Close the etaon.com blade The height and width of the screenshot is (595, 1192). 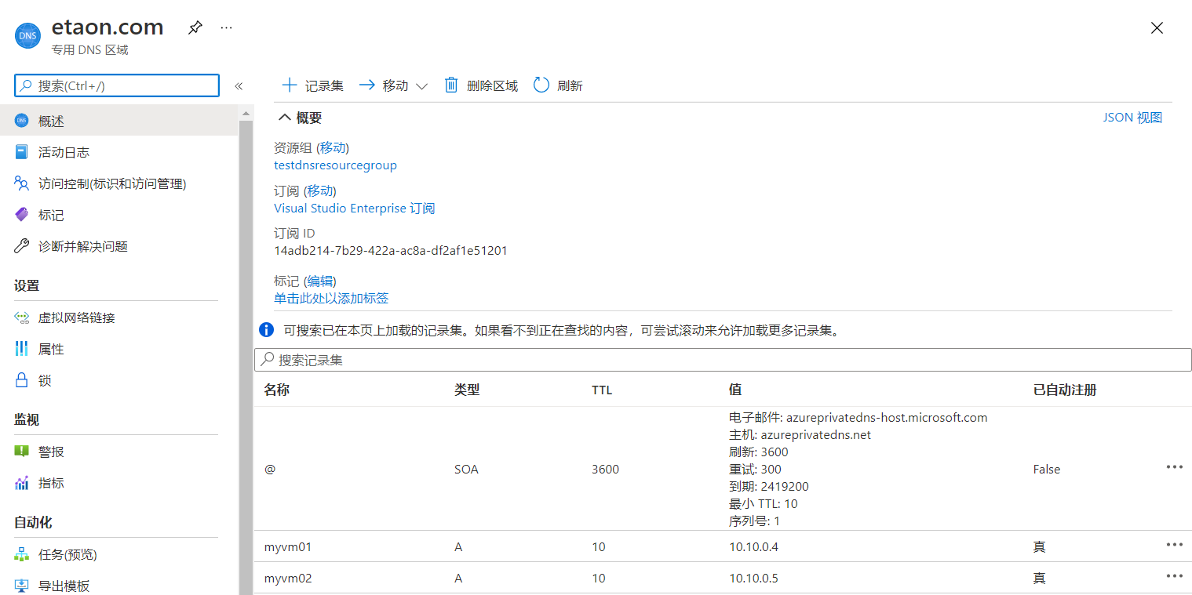tap(1157, 28)
